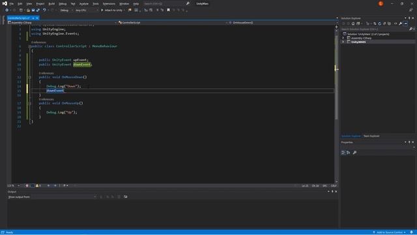
Task: Open the Build menu
Action: tap(51, 4)
